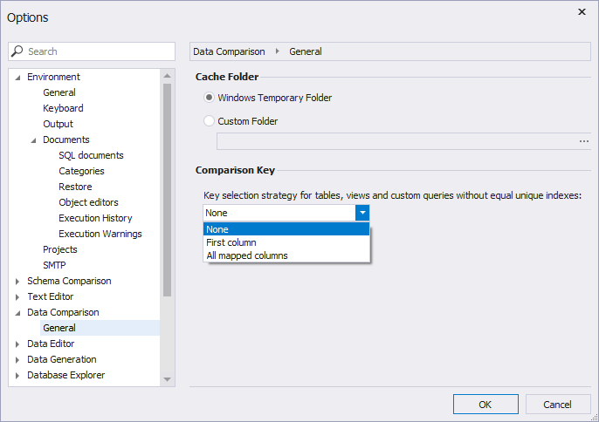Click the tree scrollbar down arrow
Image resolution: width=599 pixels, height=422 pixels.
click(167, 379)
